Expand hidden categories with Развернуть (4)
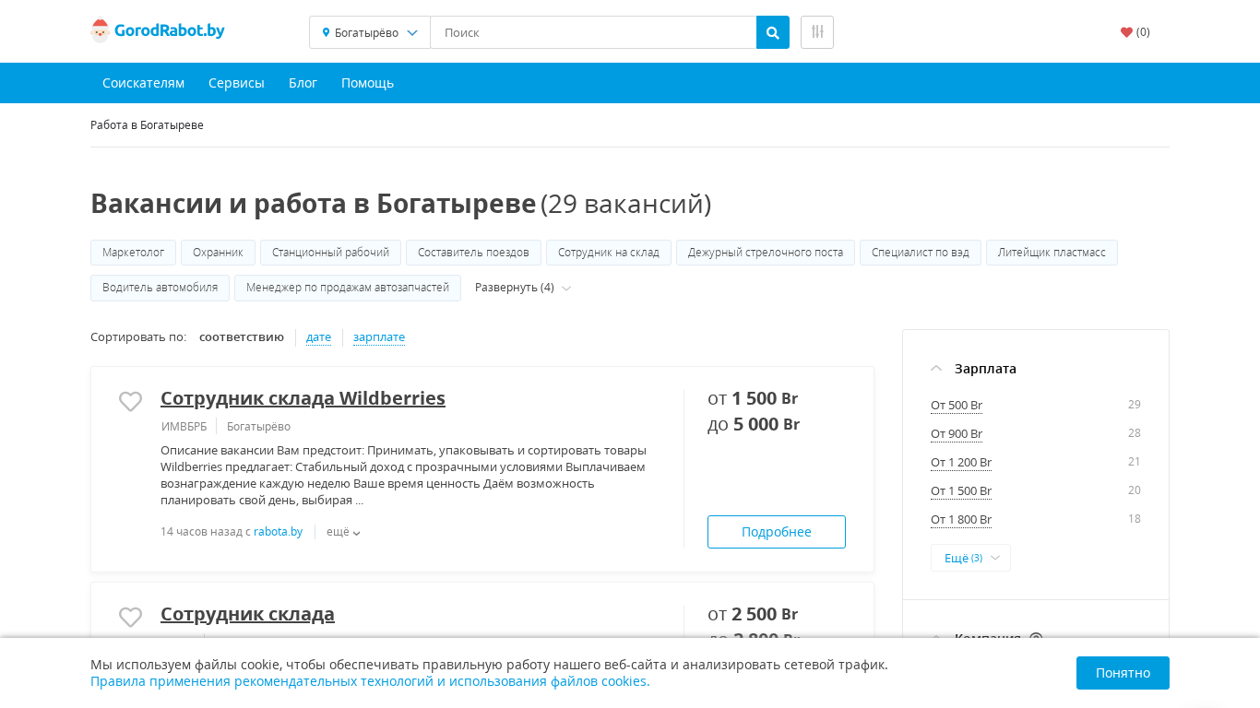The width and height of the screenshot is (1260, 708). click(x=523, y=288)
